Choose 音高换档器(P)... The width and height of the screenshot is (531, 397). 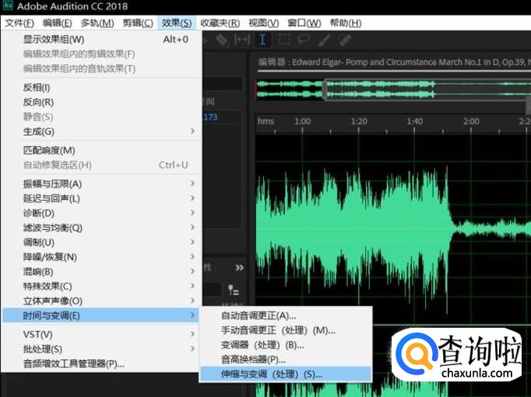click(286, 360)
